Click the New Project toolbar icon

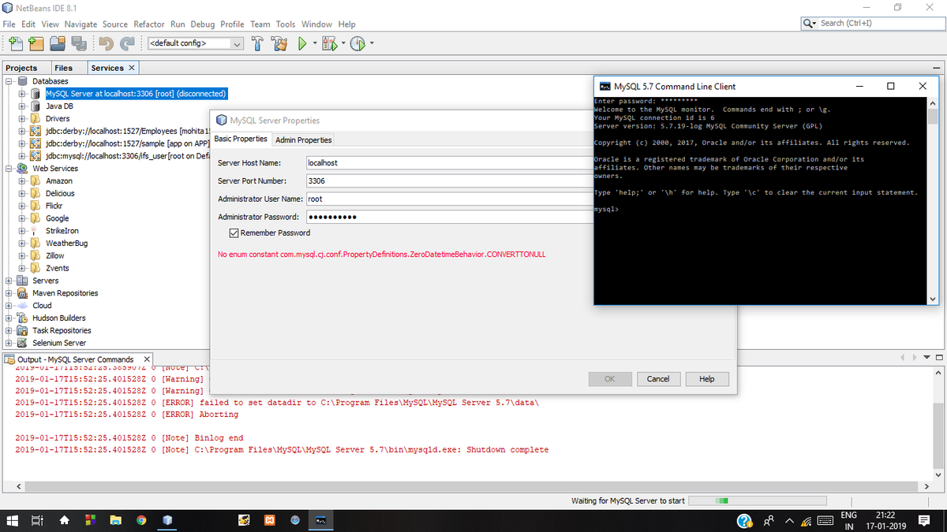(x=36, y=43)
